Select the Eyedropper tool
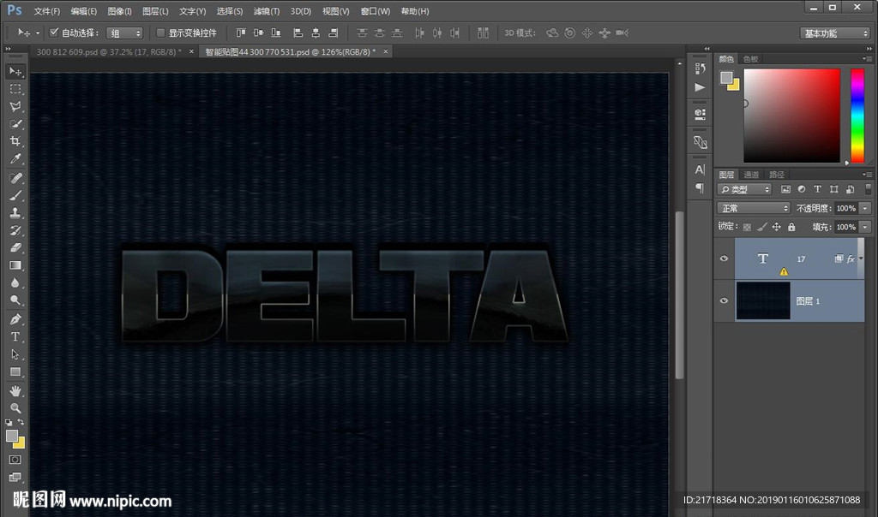 pos(15,159)
